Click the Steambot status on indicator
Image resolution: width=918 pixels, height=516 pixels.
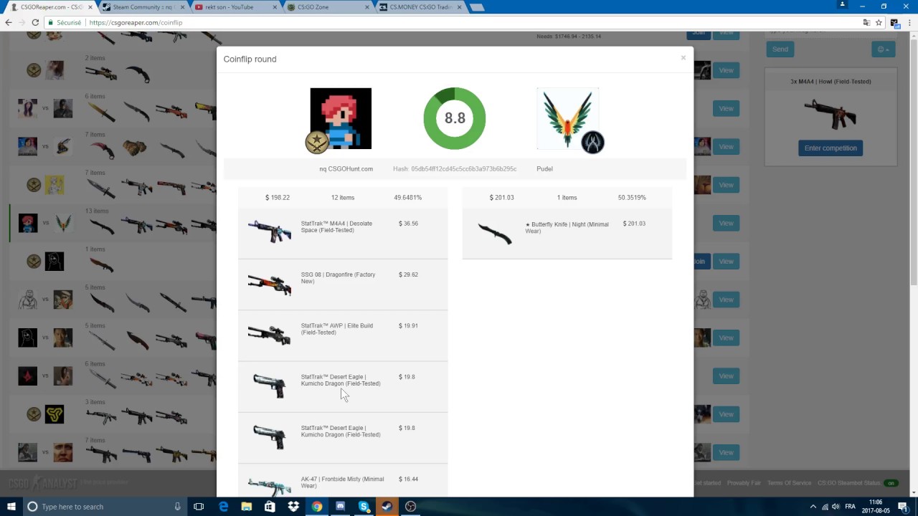click(891, 483)
